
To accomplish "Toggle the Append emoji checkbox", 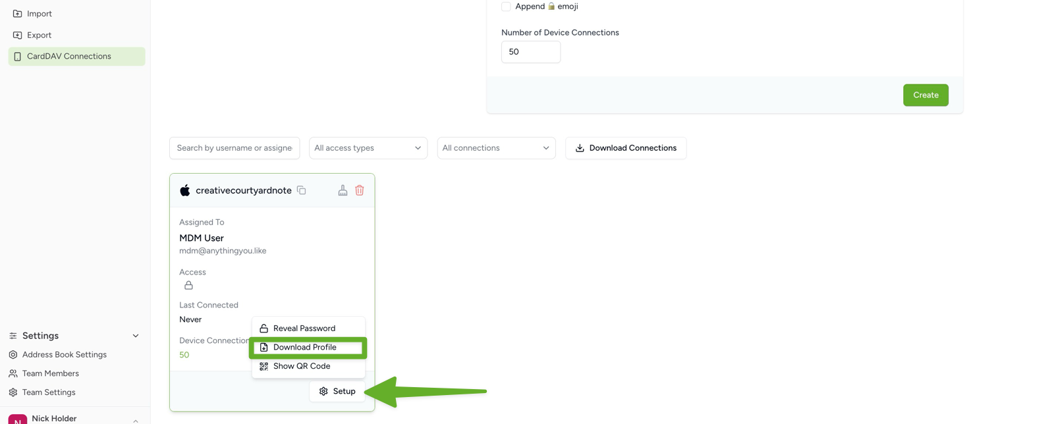I will pos(506,7).
